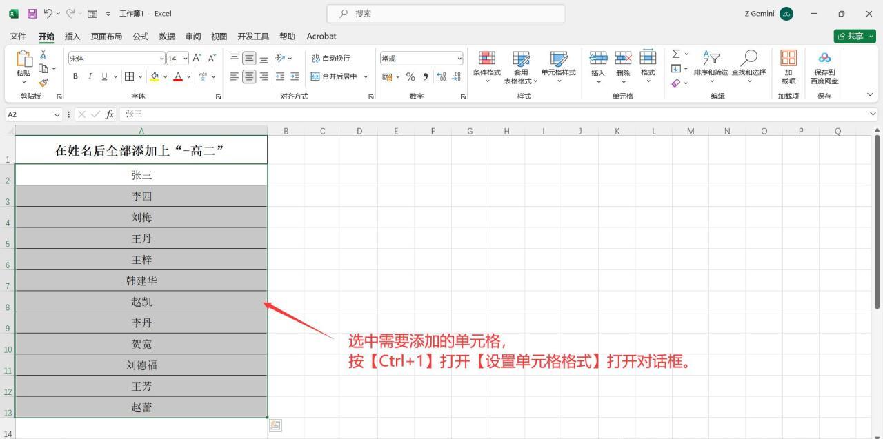Expand the fill color dropdown arrow
Viewport: 883px width, 439px height.
(166, 76)
